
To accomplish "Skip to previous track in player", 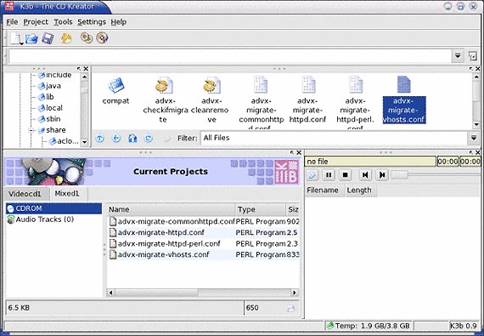I will [365, 175].
